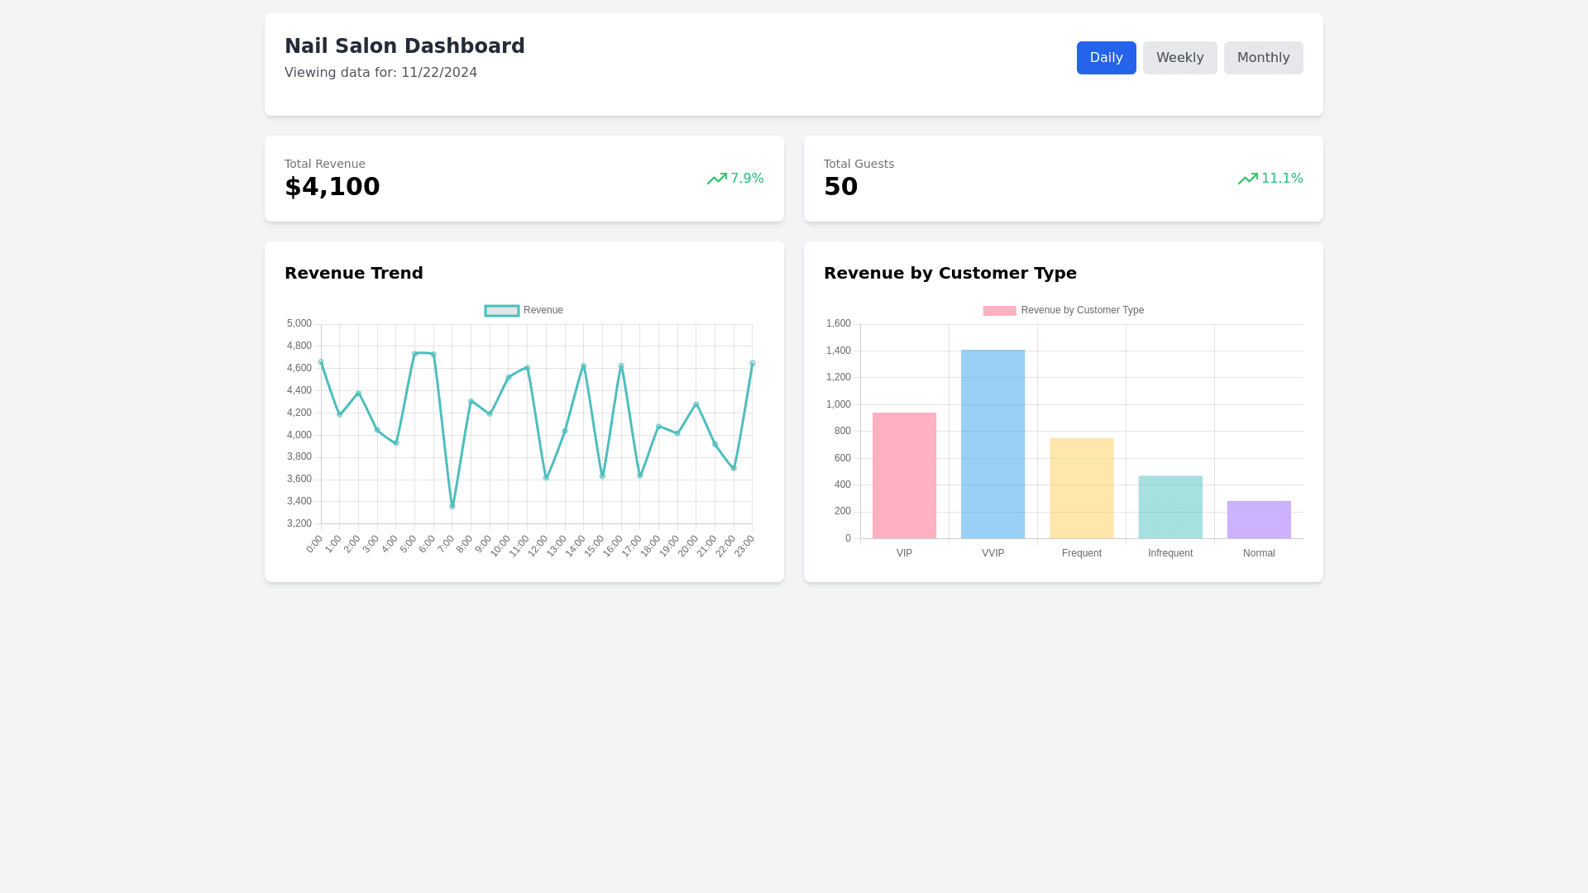Click the 11.1% guests change text
Image resolution: width=1588 pixels, height=893 pixels.
coord(1282,179)
